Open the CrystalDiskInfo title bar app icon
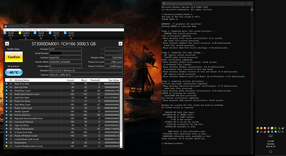 point(6,26)
